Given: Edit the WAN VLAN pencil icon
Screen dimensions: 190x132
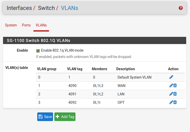Looking at the screenshot, I should pyautogui.click(x=171, y=86).
